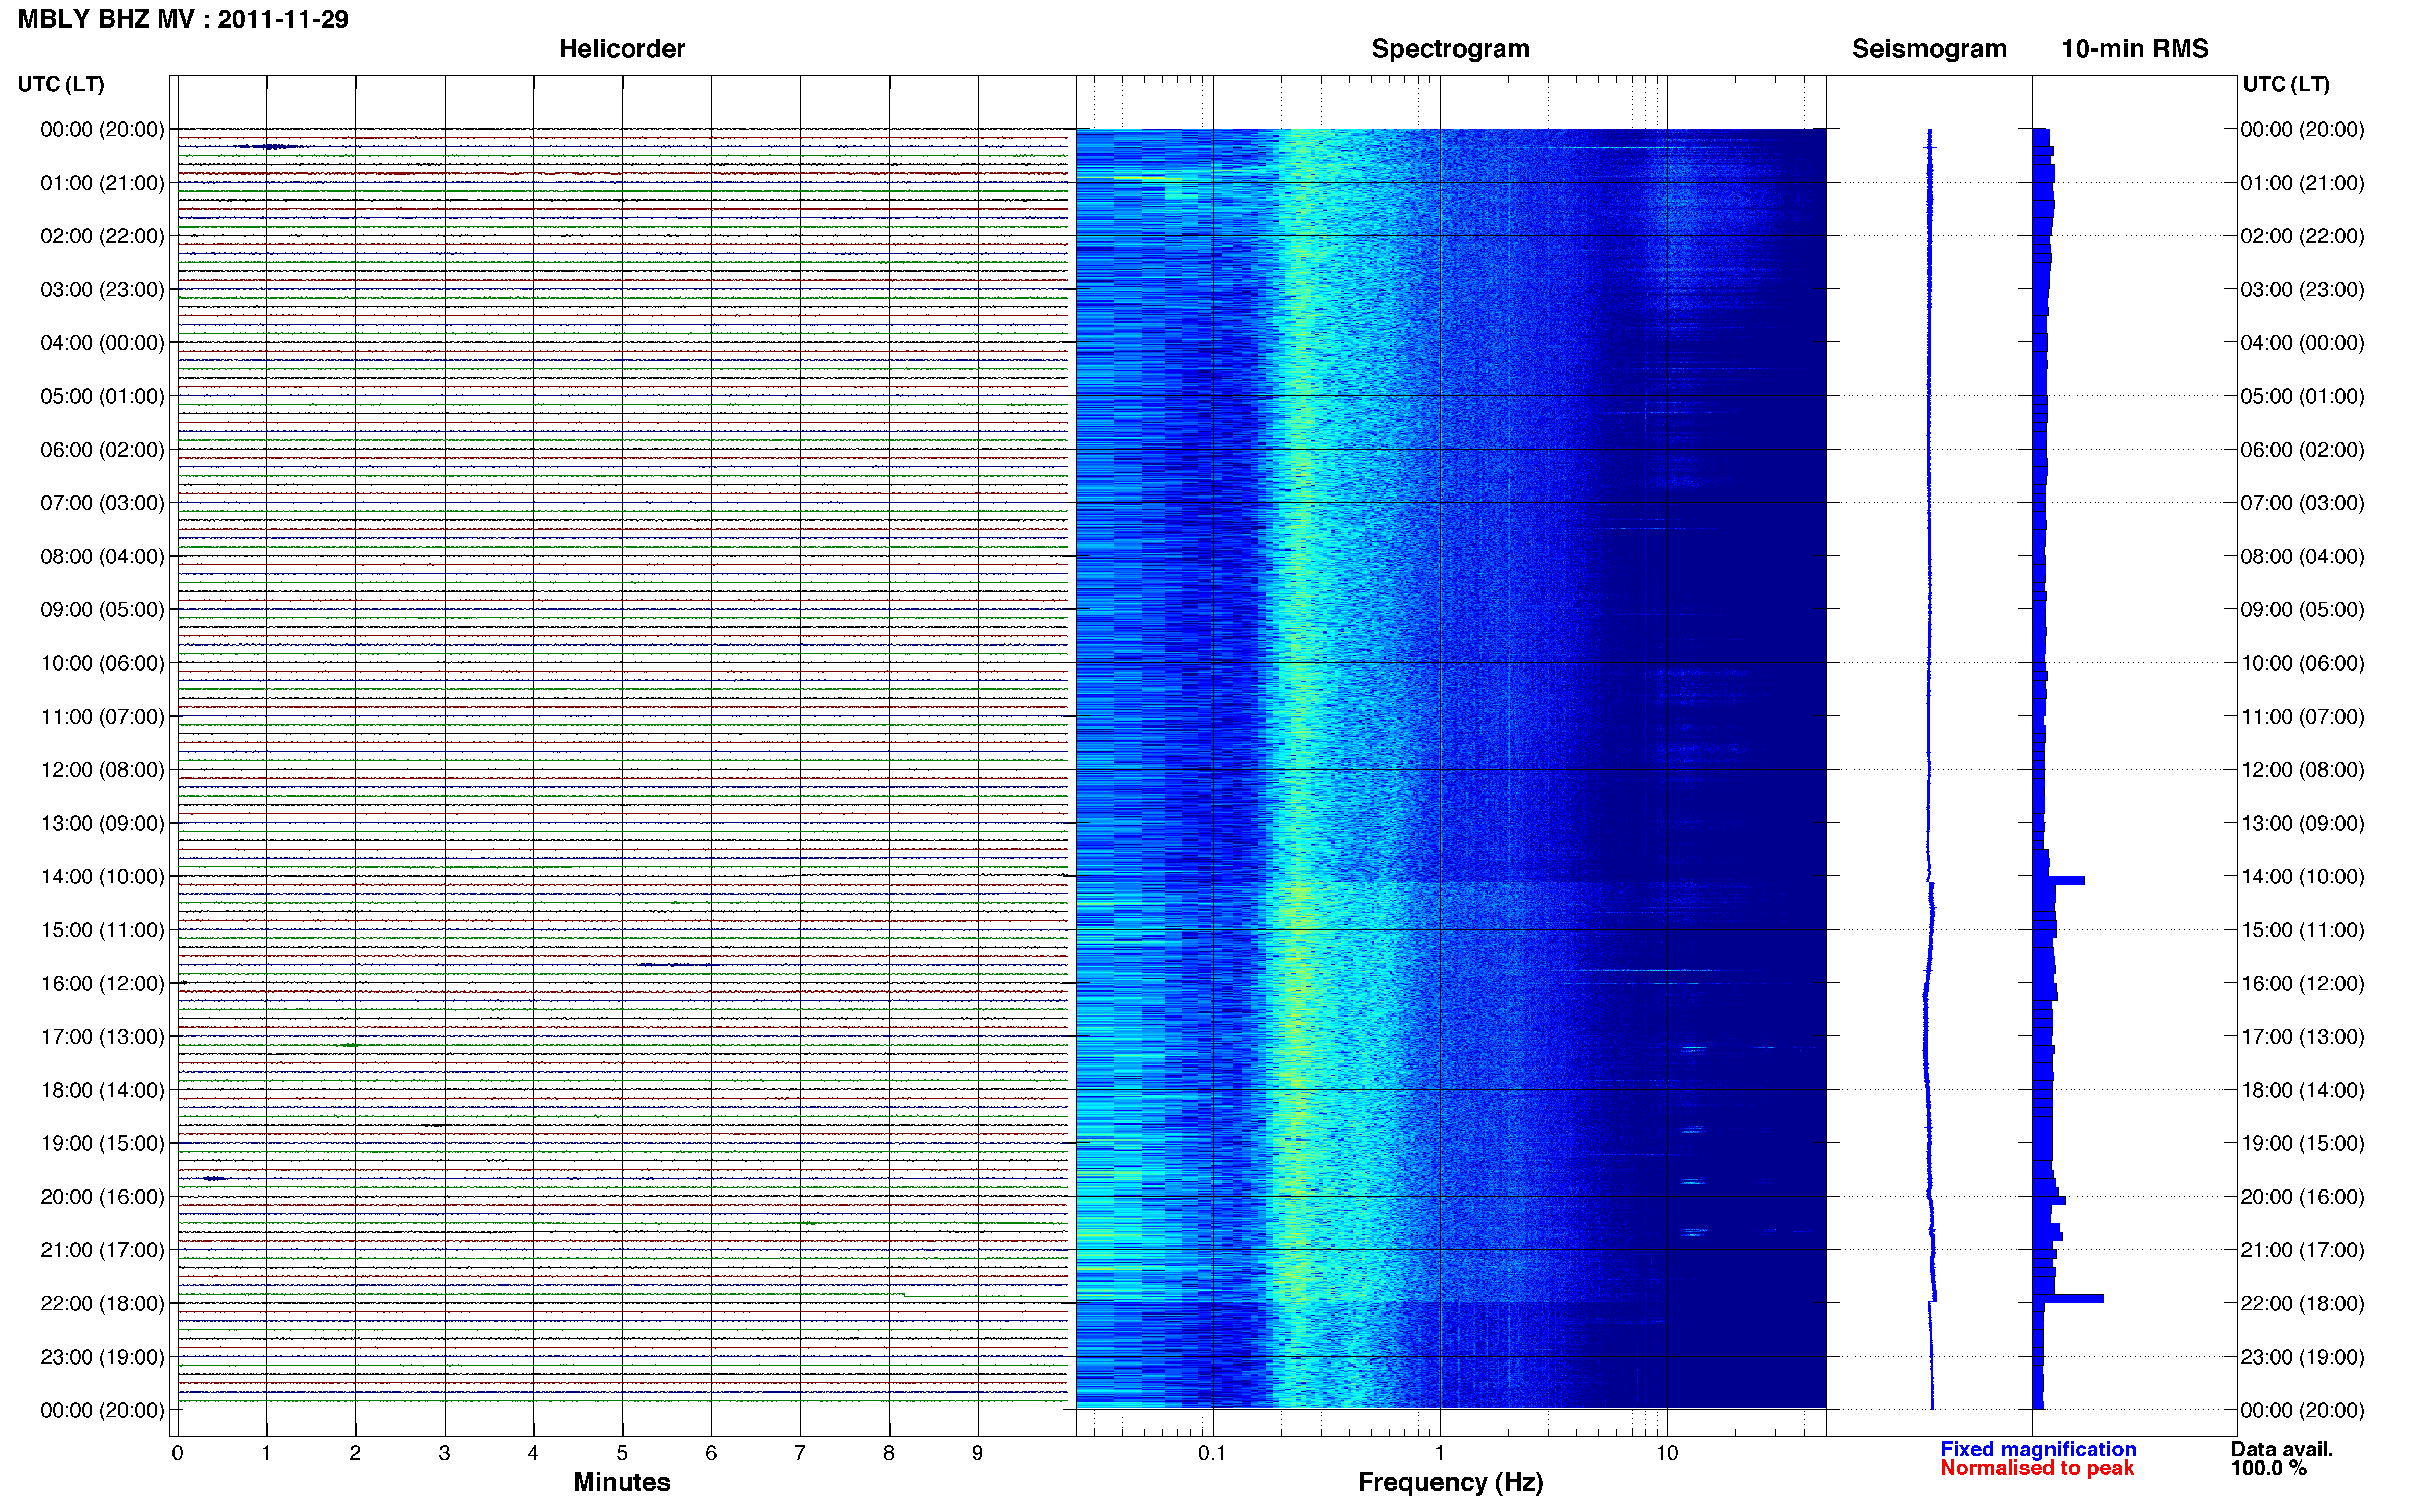
Task: Click left-axis time label "12:00 (08:00)"
Action: (x=102, y=770)
